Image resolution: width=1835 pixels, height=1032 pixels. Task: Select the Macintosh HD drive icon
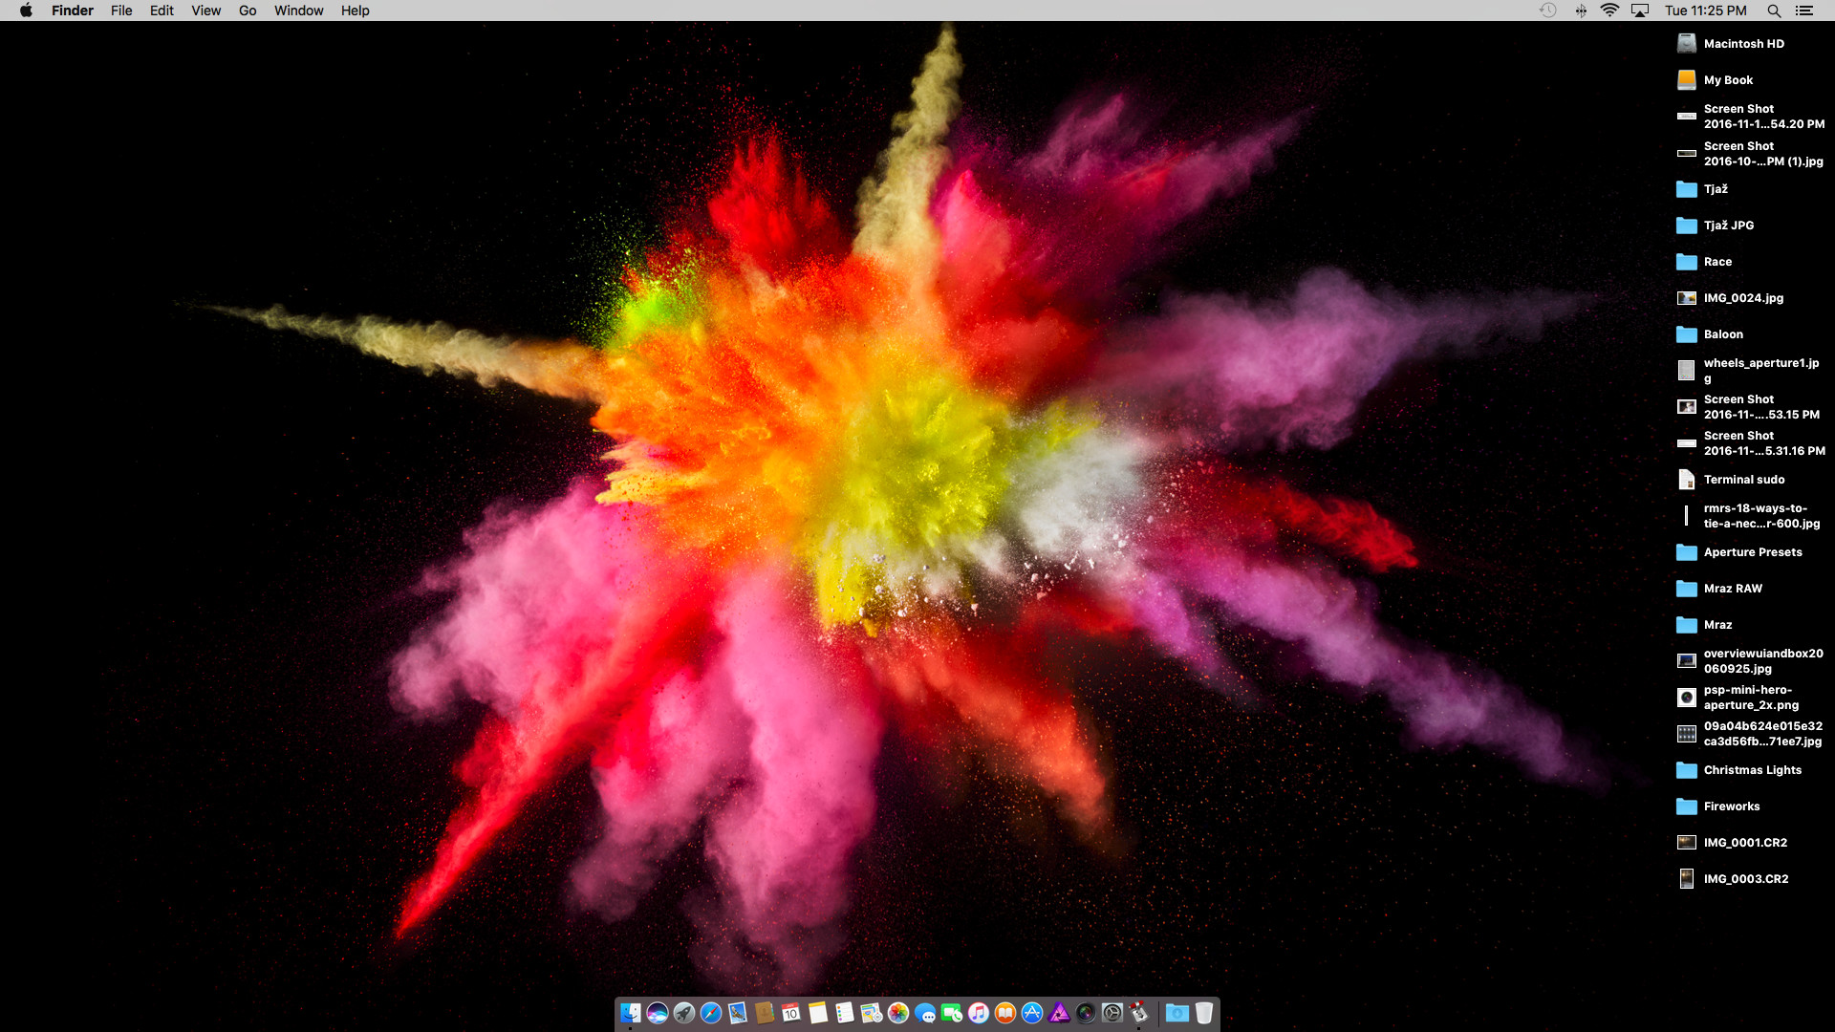pos(1687,44)
